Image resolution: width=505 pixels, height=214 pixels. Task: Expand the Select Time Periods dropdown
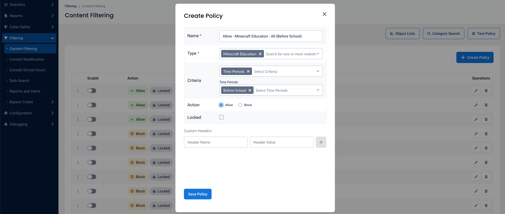coord(318,90)
